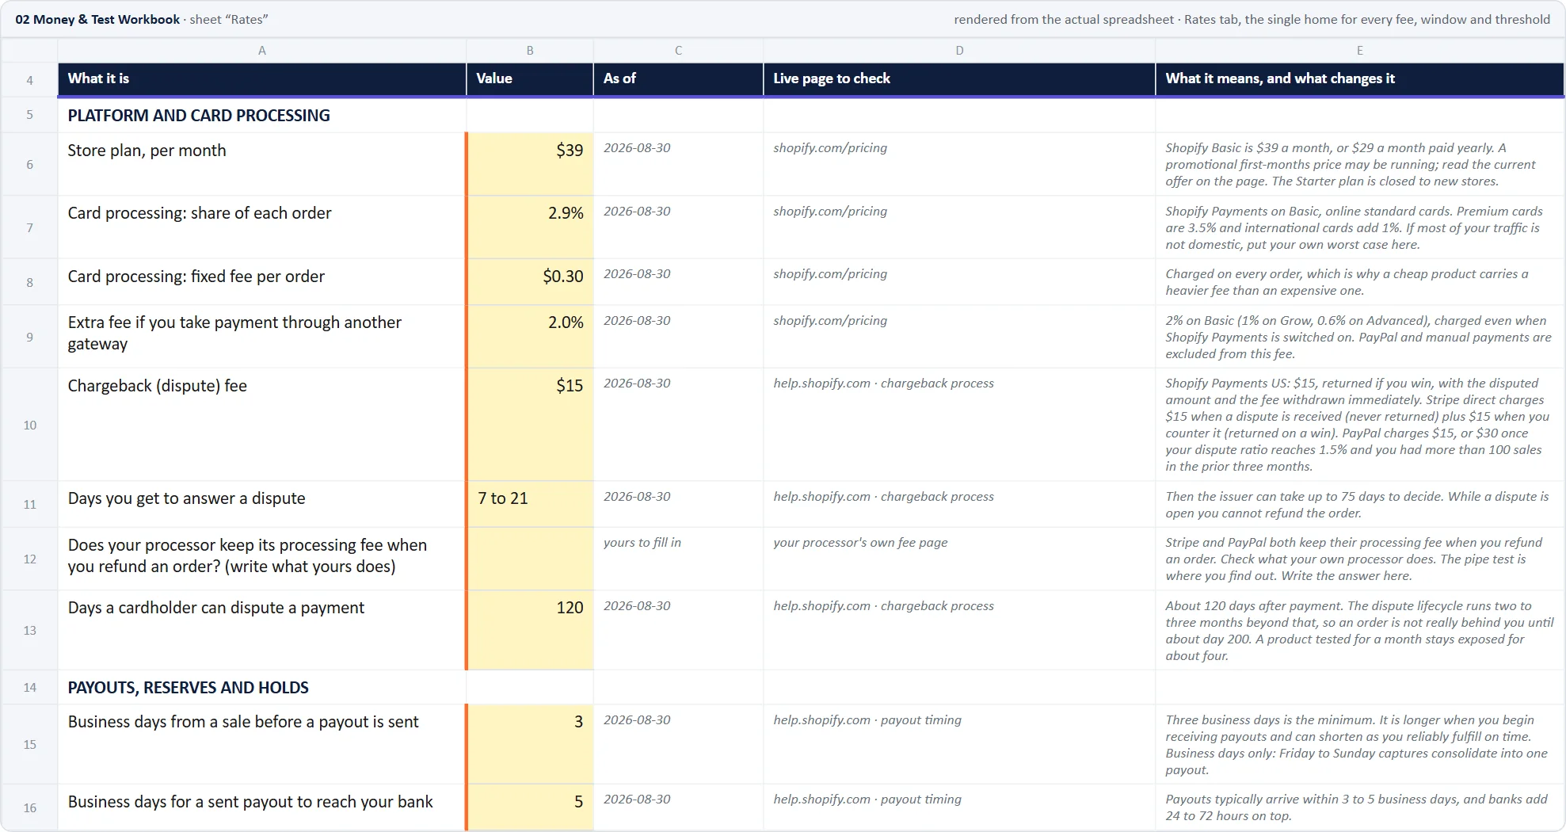Click explanation starting 'Then the issuer can take'
This screenshot has height=832, width=1566.
click(1357, 505)
